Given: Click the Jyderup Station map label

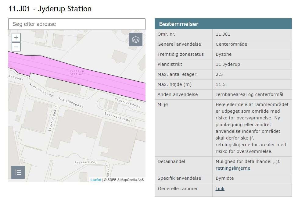Looking at the screenshot, I should pos(77,72).
